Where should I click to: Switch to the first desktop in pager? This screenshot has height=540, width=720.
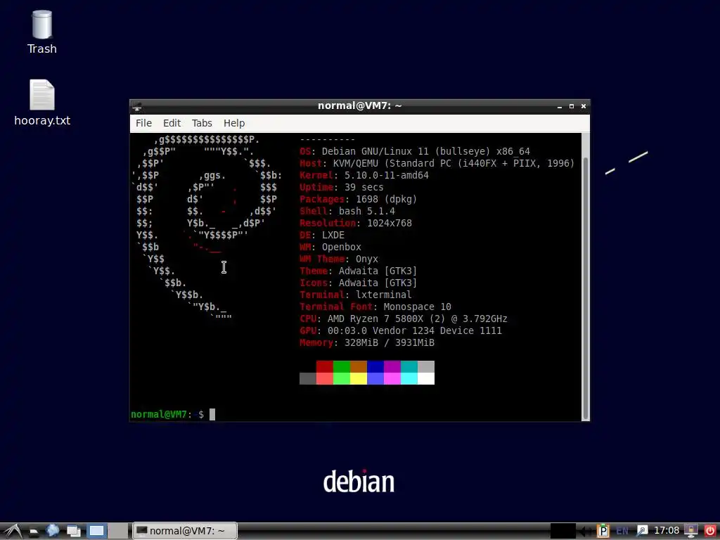click(x=96, y=531)
